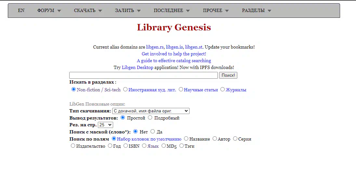This screenshot has width=356, height=172.
Task: Click the Иностранная худ. лит. link text
Action: tap(152, 90)
